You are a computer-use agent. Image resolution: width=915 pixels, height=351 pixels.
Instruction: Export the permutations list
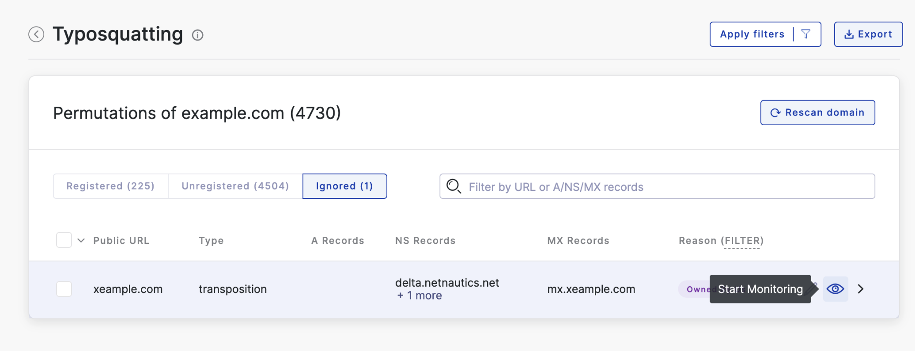click(868, 34)
